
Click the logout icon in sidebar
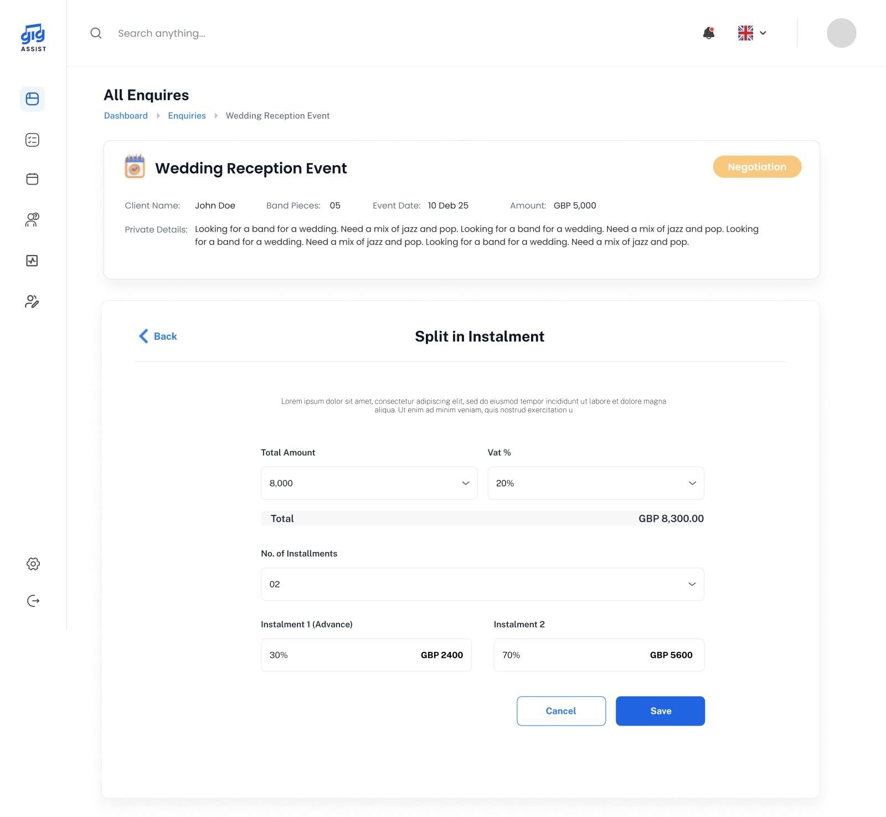33,601
